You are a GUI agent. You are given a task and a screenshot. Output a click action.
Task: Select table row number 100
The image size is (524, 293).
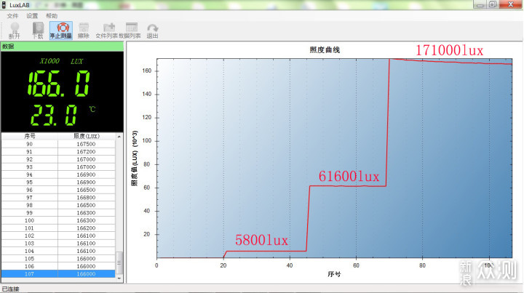(x=58, y=220)
